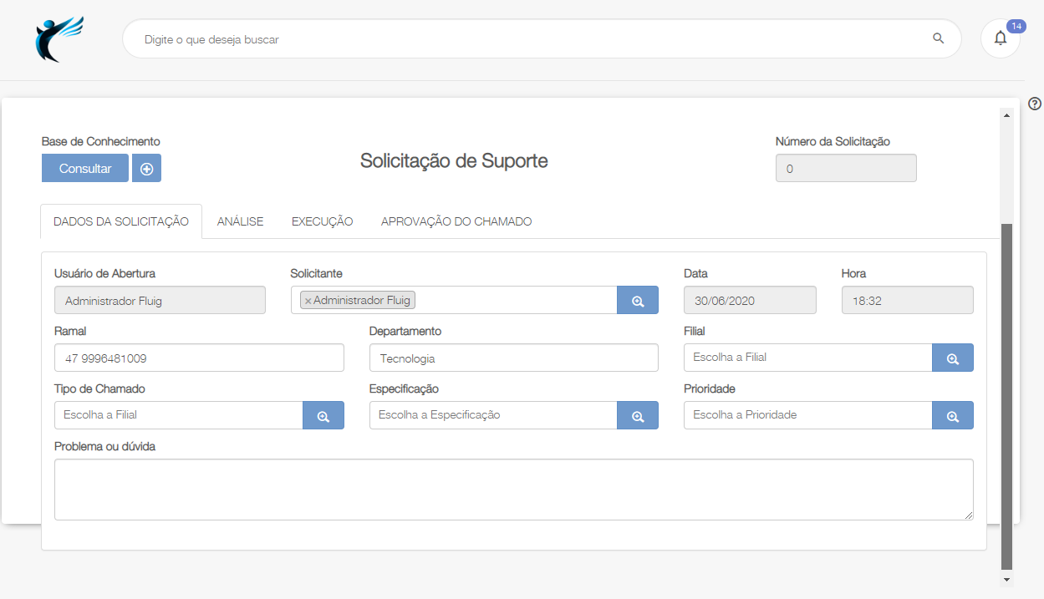Click the plus icon next to Consultar
The height and width of the screenshot is (599, 1044).
click(x=146, y=168)
